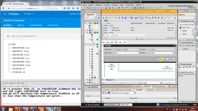Close the branch in the ladder toolbar
The width and height of the screenshot is (198, 111).
[124, 42]
